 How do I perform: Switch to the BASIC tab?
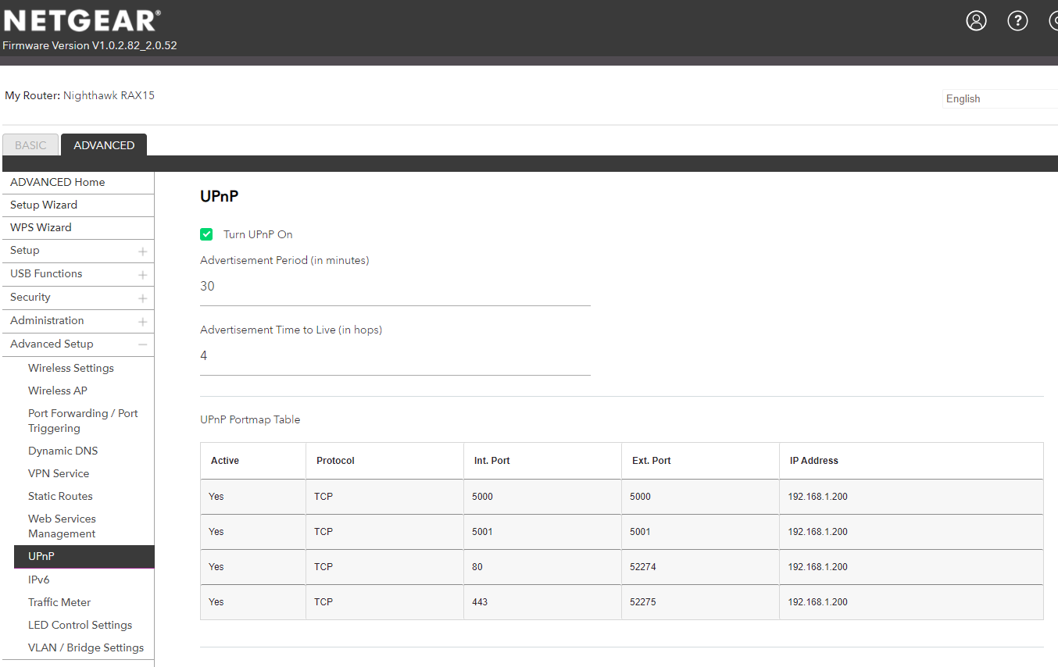click(30, 145)
